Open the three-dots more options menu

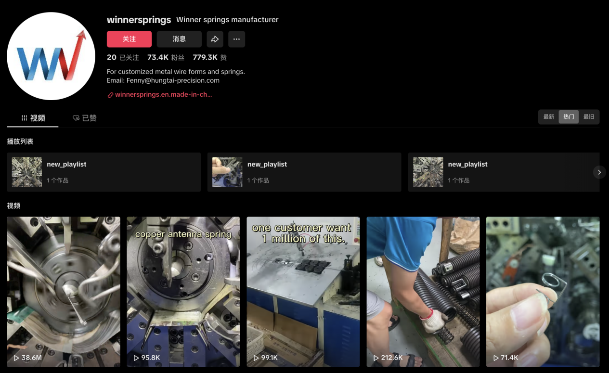pos(236,39)
